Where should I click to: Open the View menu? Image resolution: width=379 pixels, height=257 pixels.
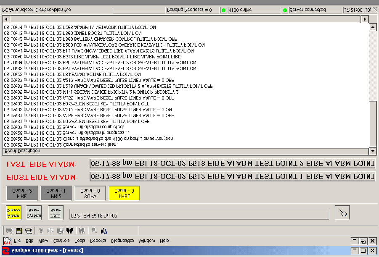(43, 241)
